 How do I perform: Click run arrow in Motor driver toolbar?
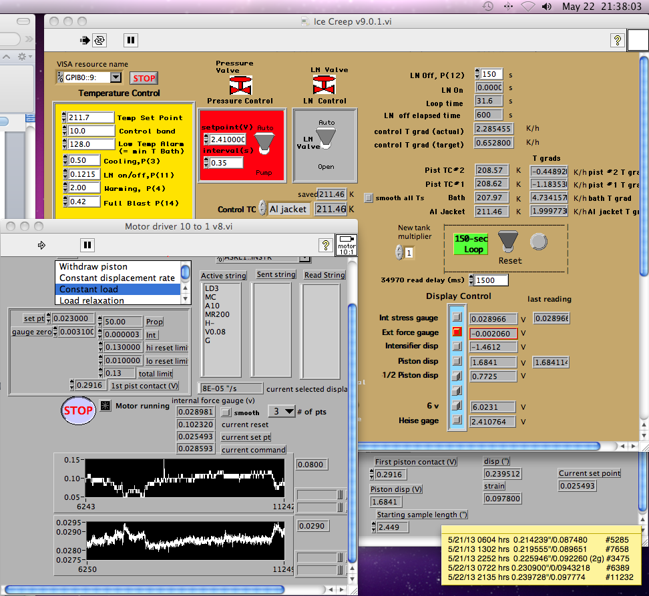tap(41, 245)
